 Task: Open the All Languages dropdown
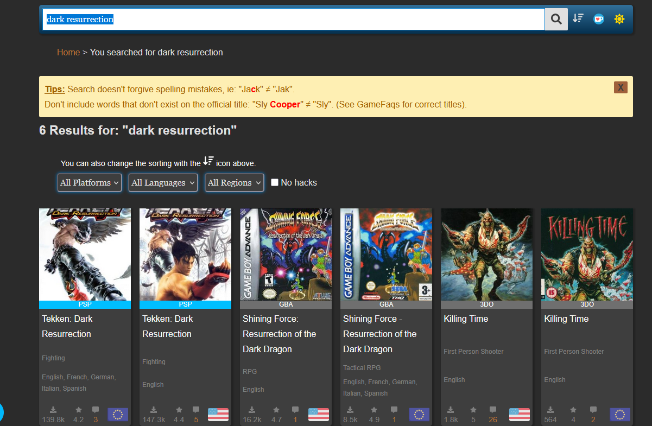(163, 183)
